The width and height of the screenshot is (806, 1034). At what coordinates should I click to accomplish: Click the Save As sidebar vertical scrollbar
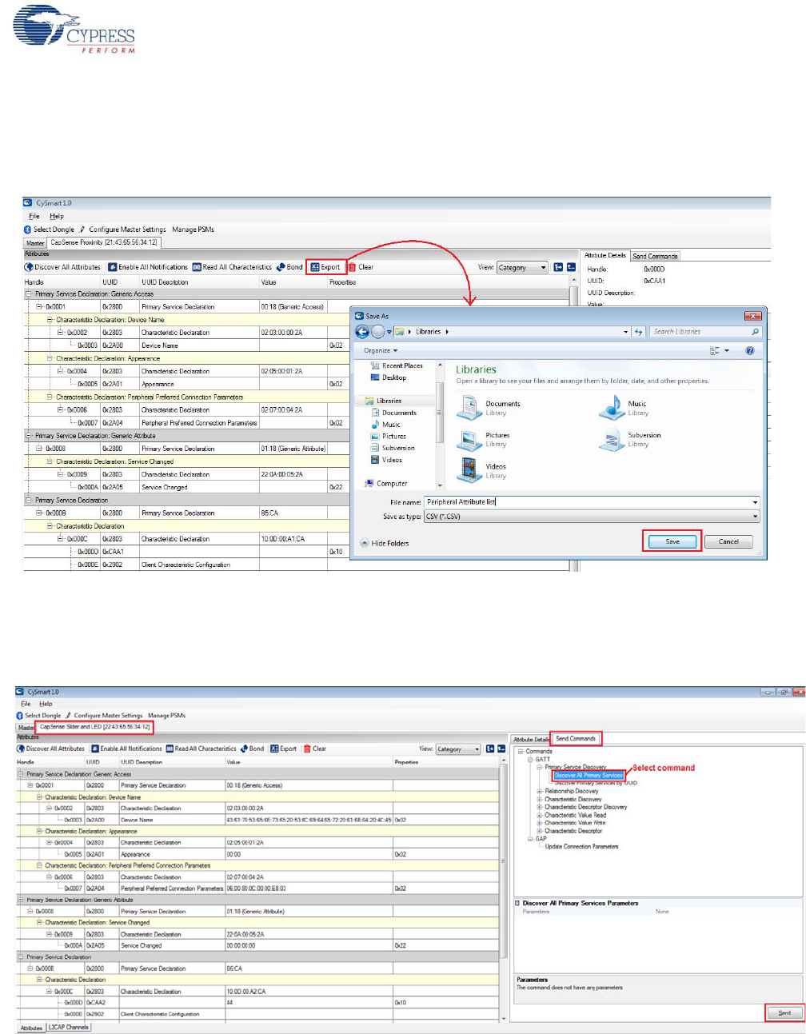point(439,424)
